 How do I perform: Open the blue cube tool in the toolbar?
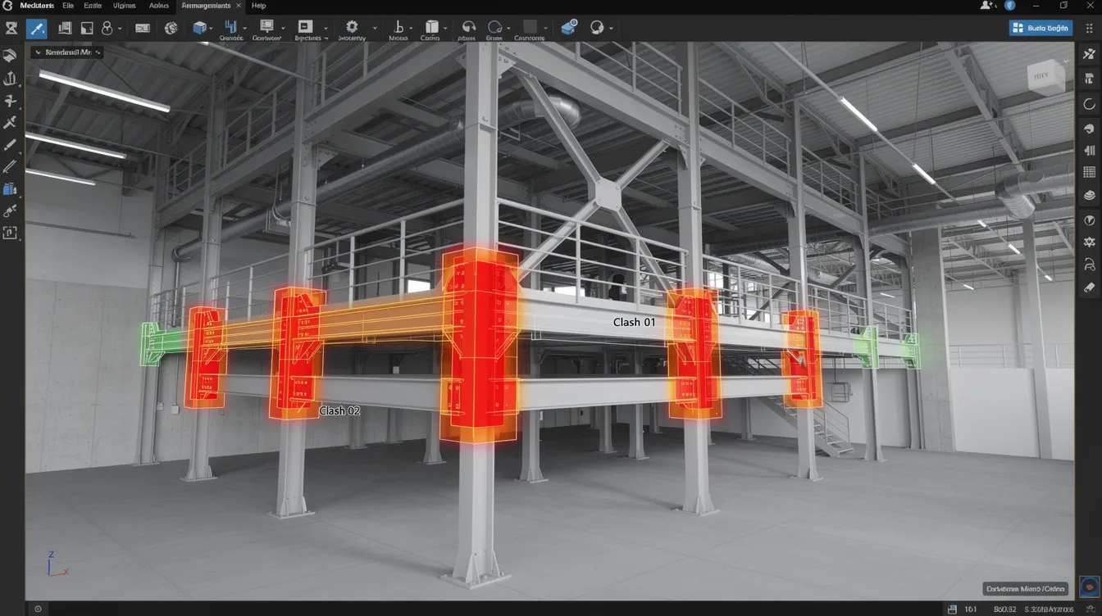pos(199,29)
